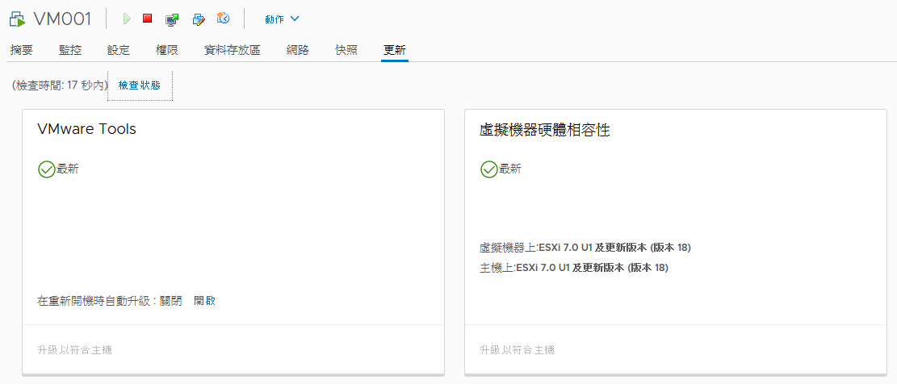The image size is (897, 384).
Task: Click the hardware compatibility green checkmark icon
Action: point(489,169)
